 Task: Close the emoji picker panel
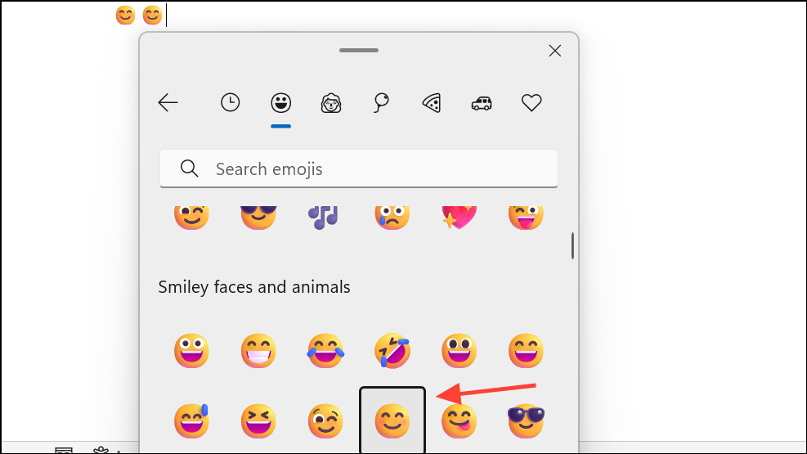tap(555, 51)
